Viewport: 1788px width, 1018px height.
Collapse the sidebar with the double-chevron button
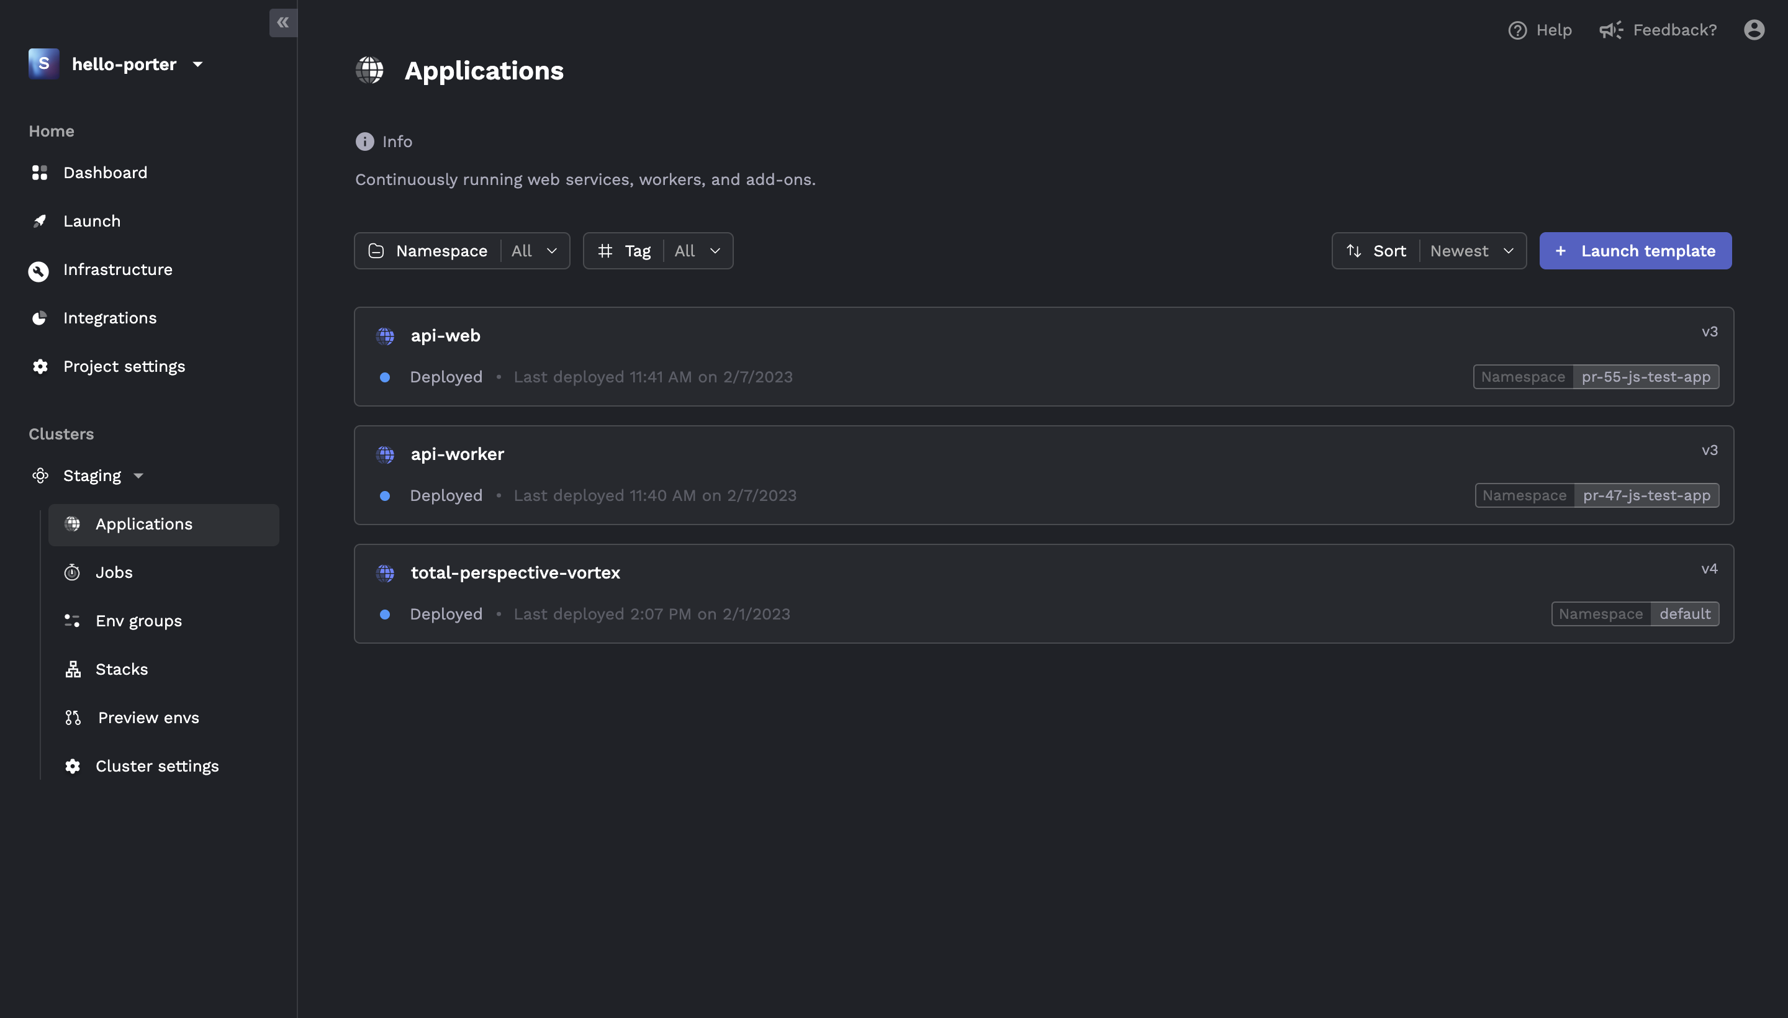tap(284, 22)
